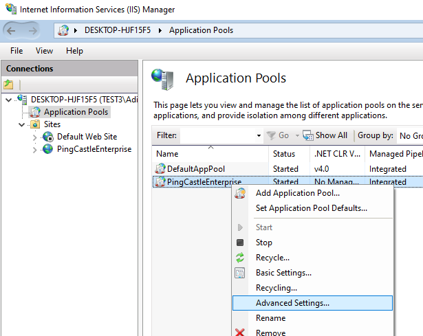Click the PingCastleEnterprise site globe icon

tap(47, 149)
